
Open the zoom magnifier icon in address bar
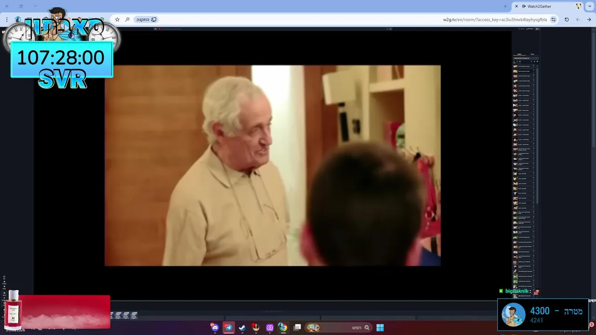click(127, 20)
